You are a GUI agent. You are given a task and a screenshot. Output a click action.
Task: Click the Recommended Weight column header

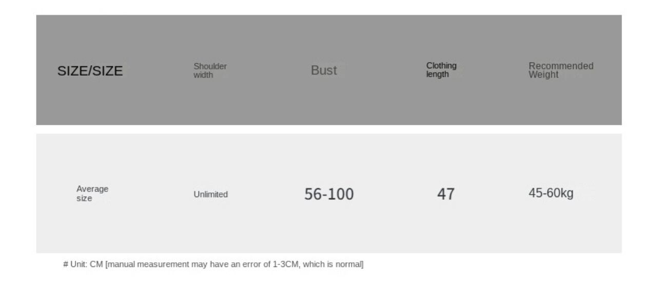[x=561, y=70]
